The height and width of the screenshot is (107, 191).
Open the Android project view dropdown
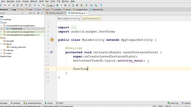pos(11,13)
